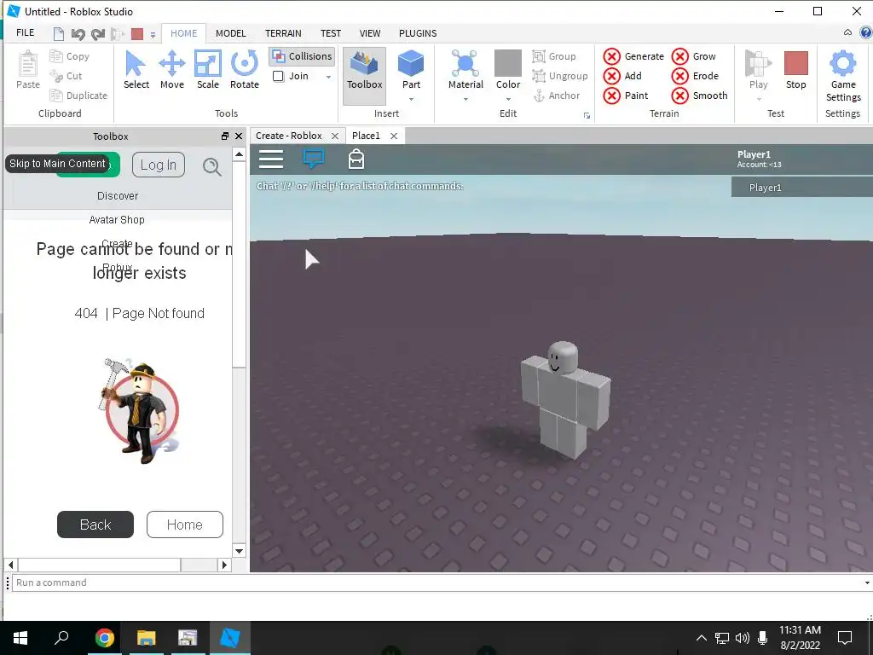Close the Place1 document tab
873x655 pixels.
click(x=394, y=136)
